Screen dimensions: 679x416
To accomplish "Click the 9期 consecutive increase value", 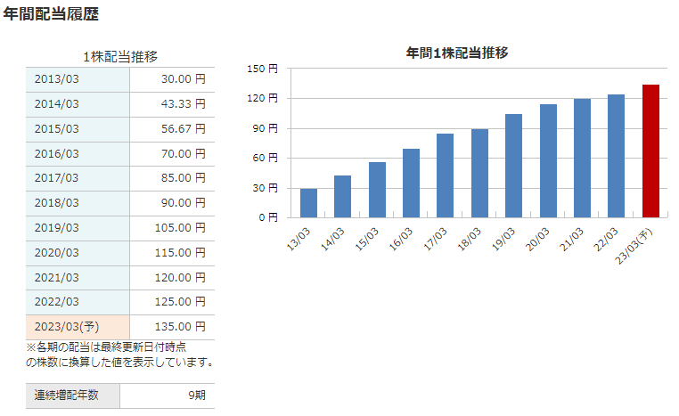I will click(x=197, y=396).
